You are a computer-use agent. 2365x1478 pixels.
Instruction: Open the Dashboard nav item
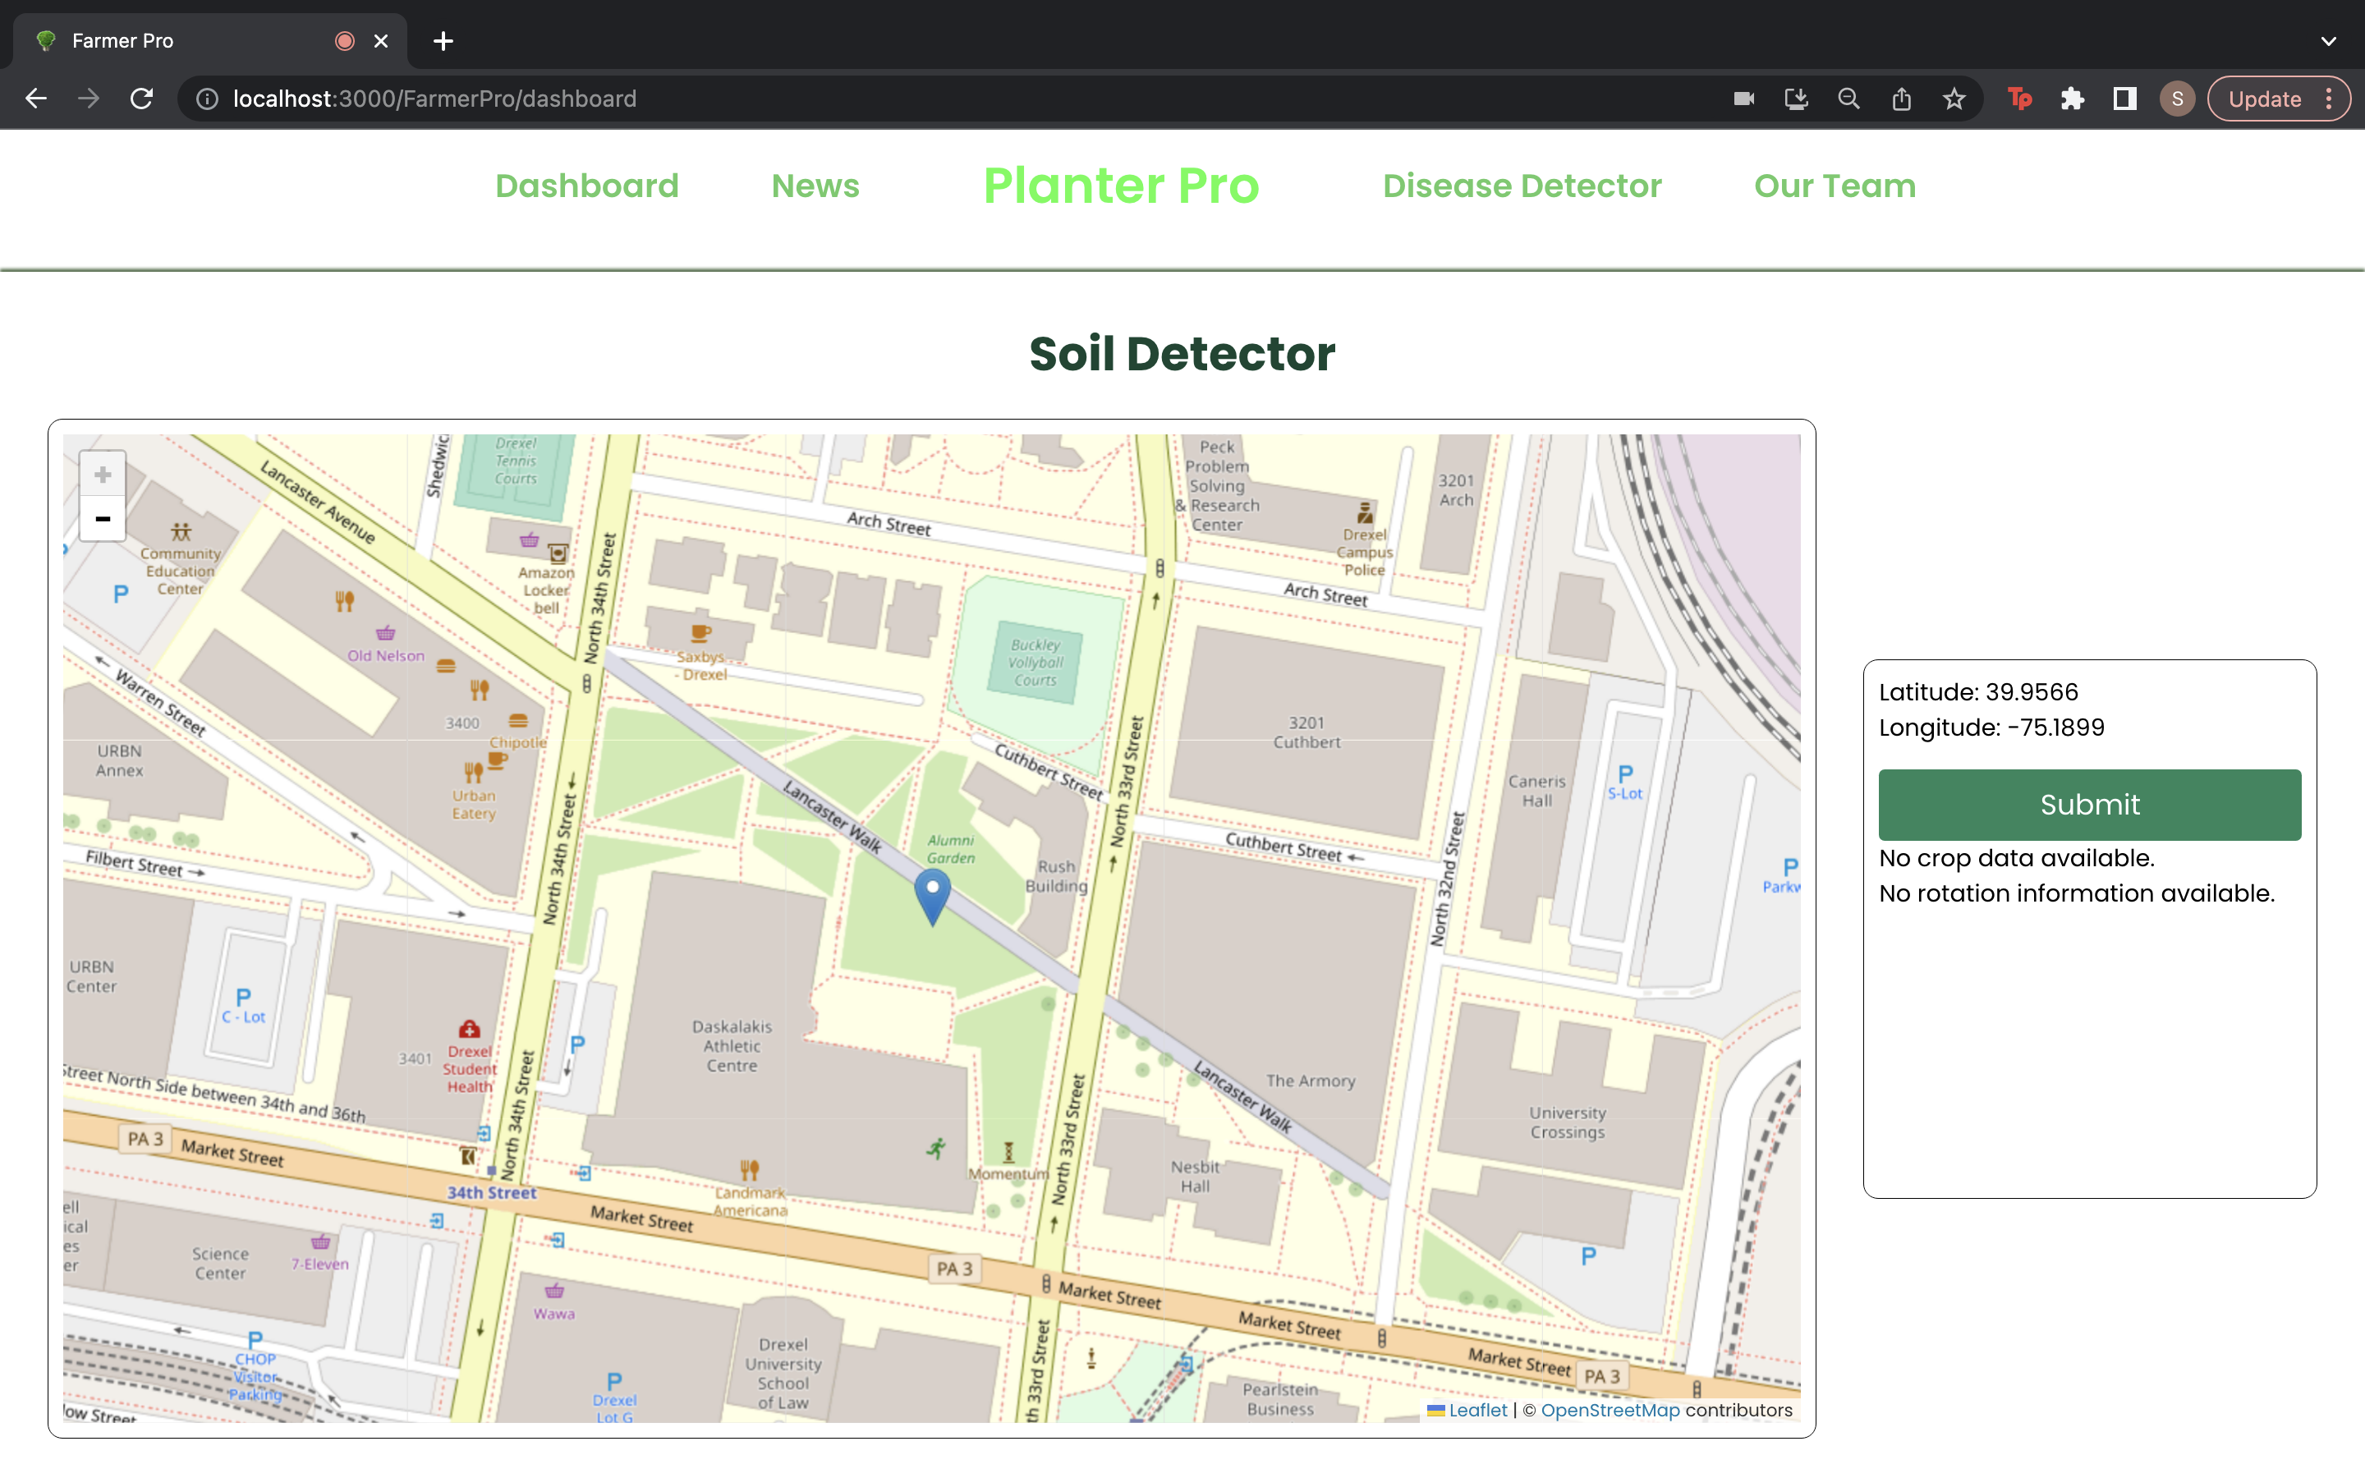click(586, 186)
